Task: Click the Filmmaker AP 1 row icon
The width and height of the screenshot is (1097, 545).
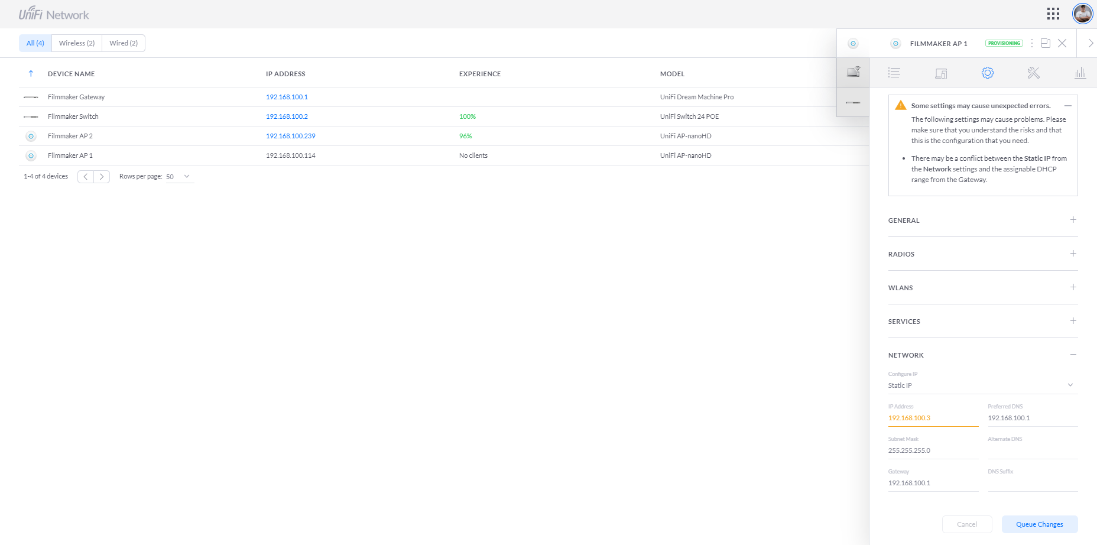Action: [31, 155]
